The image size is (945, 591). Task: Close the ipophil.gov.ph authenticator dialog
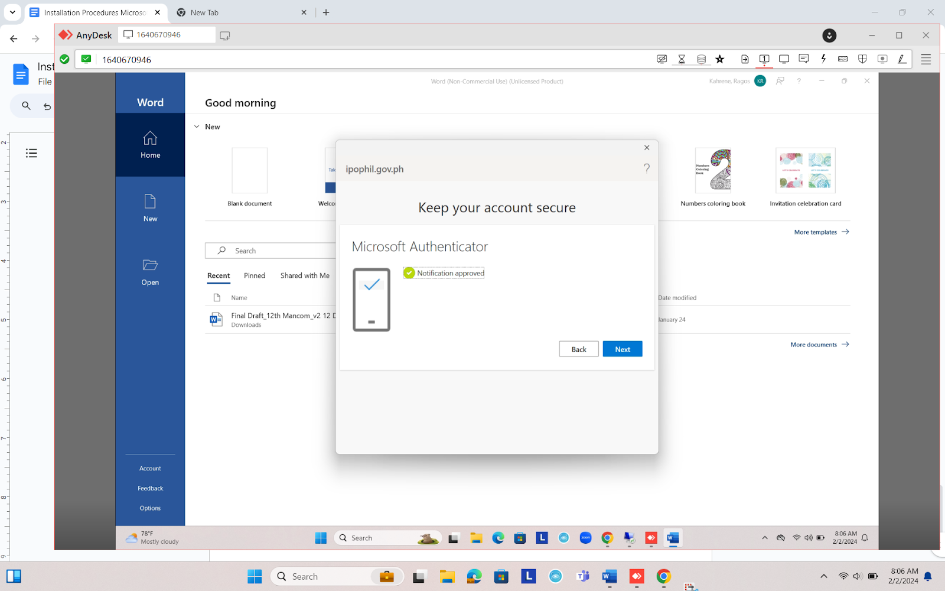point(647,148)
